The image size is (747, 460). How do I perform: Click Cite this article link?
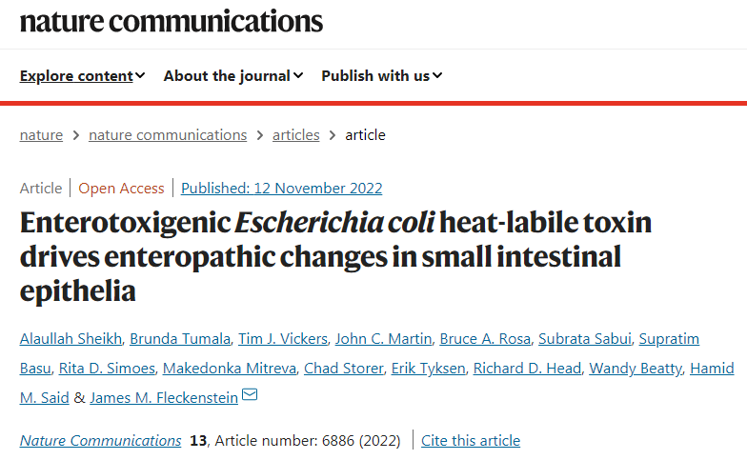pos(471,441)
